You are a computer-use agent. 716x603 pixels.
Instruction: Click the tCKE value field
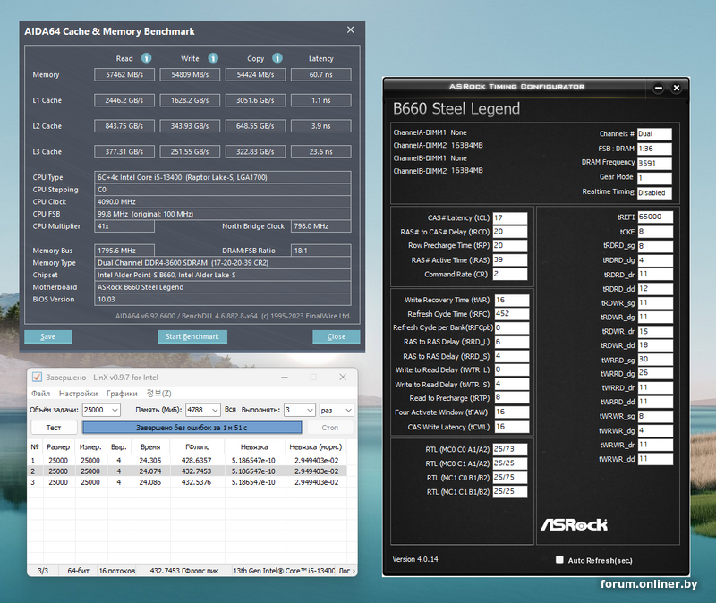(x=655, y=232)
